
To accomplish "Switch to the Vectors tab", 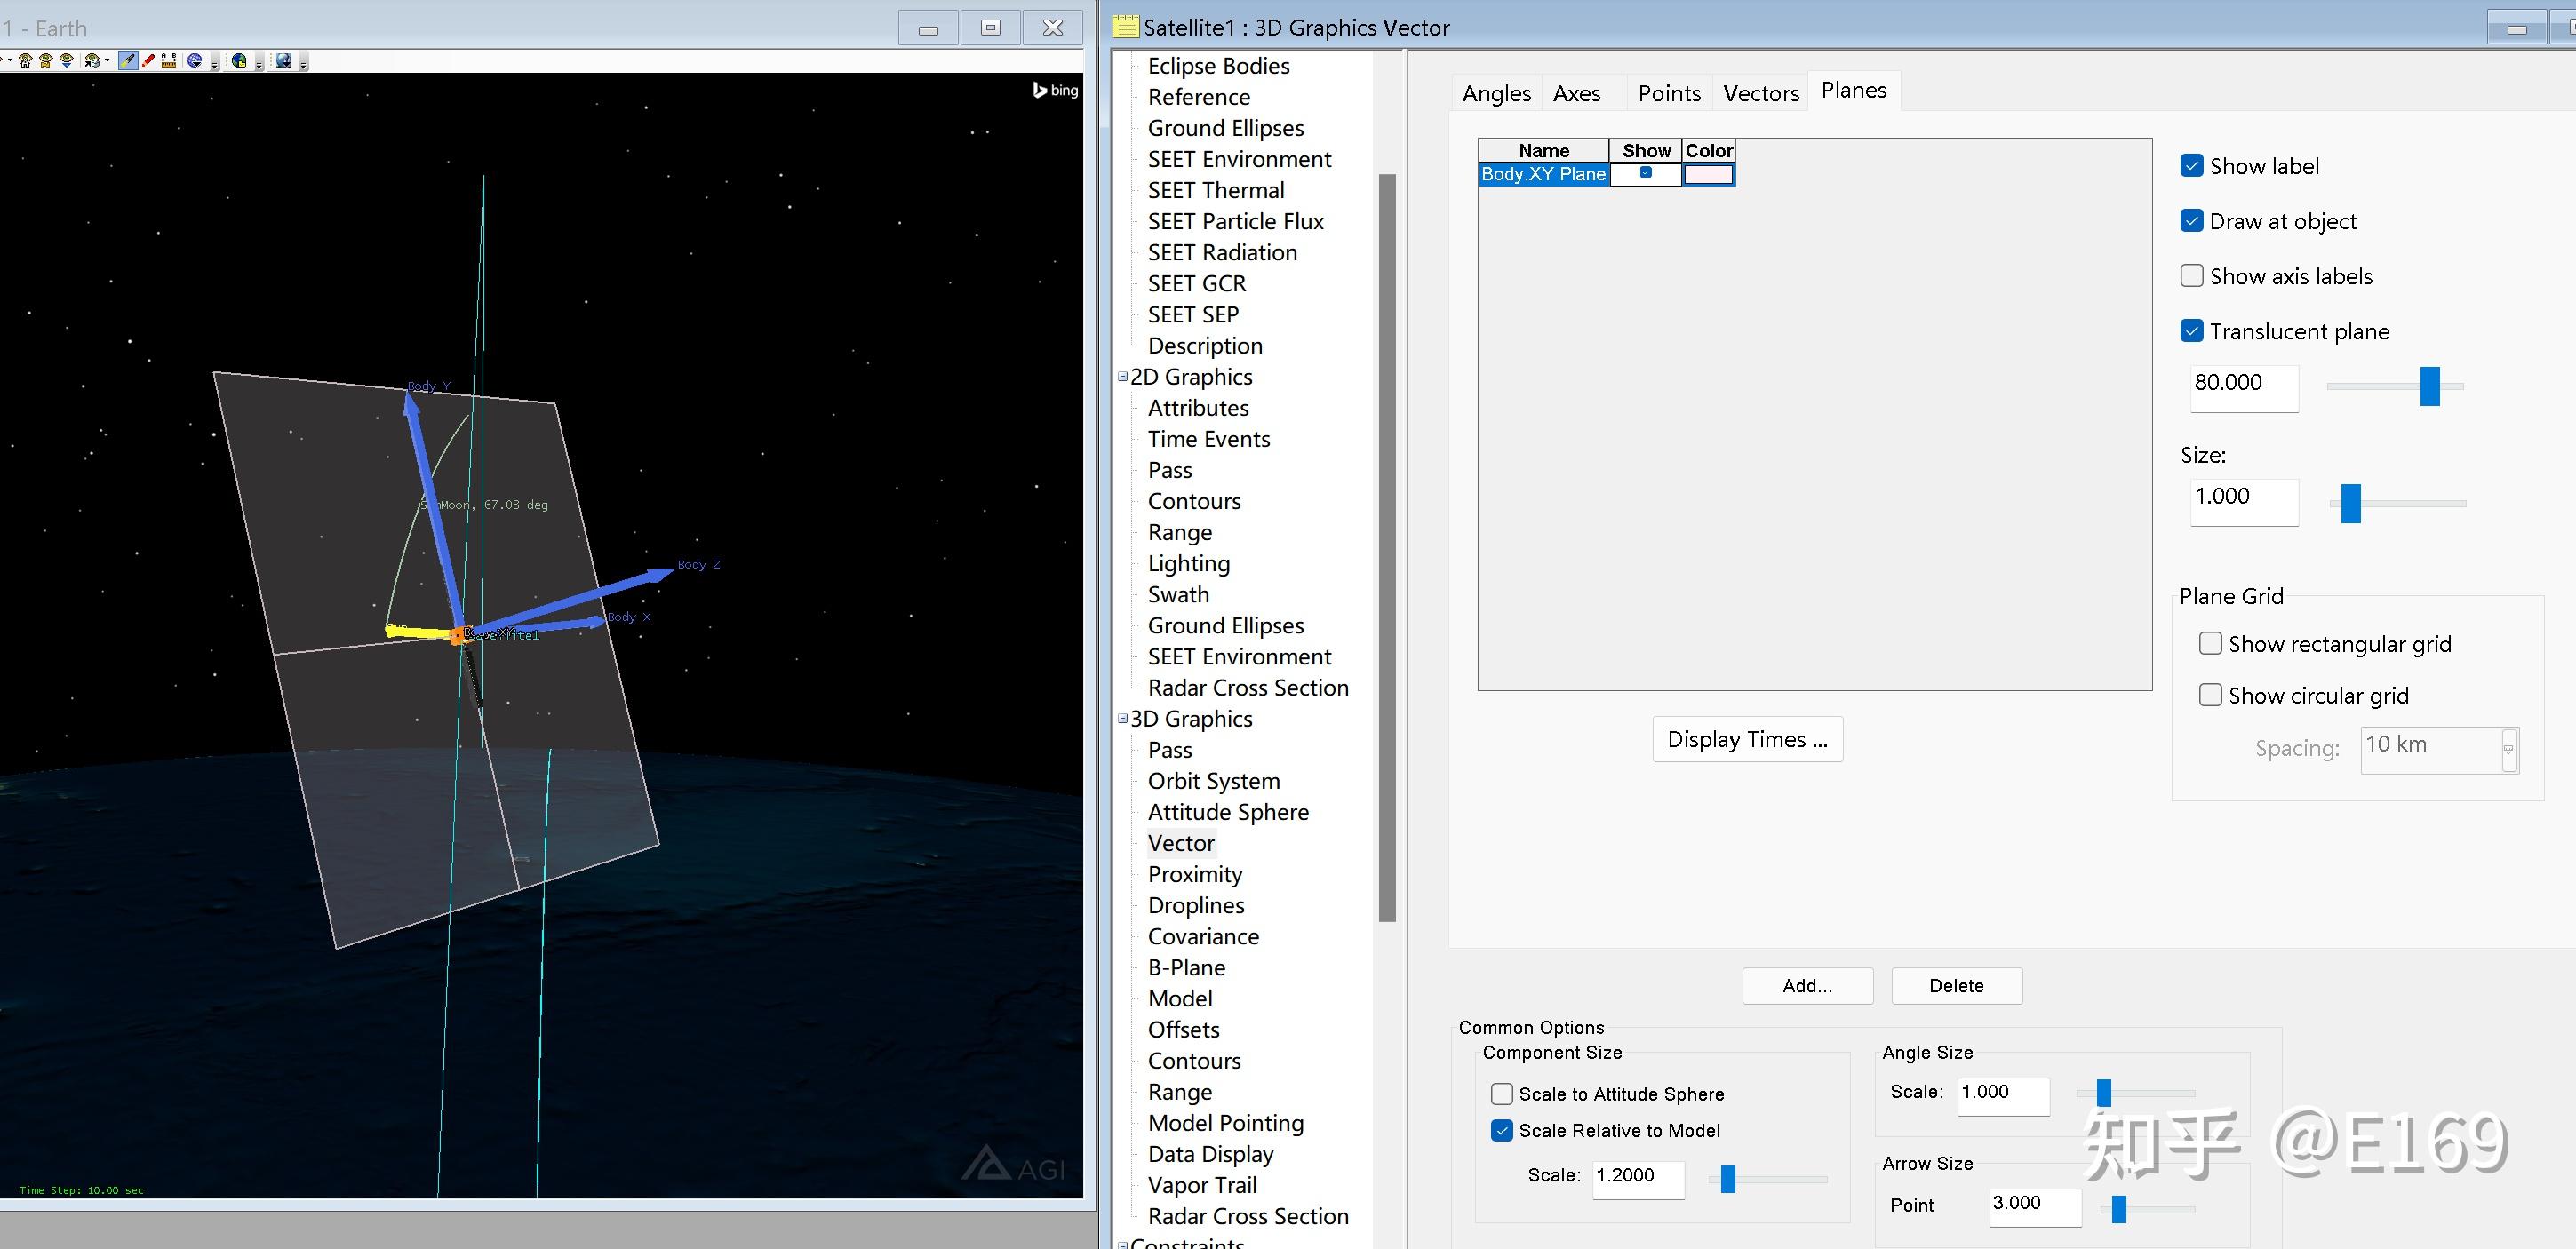I will coord(1760,93).
